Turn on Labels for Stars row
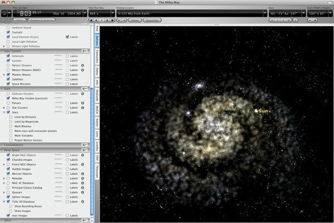Screen dimensions: 334x223 (x=67, y=112)
